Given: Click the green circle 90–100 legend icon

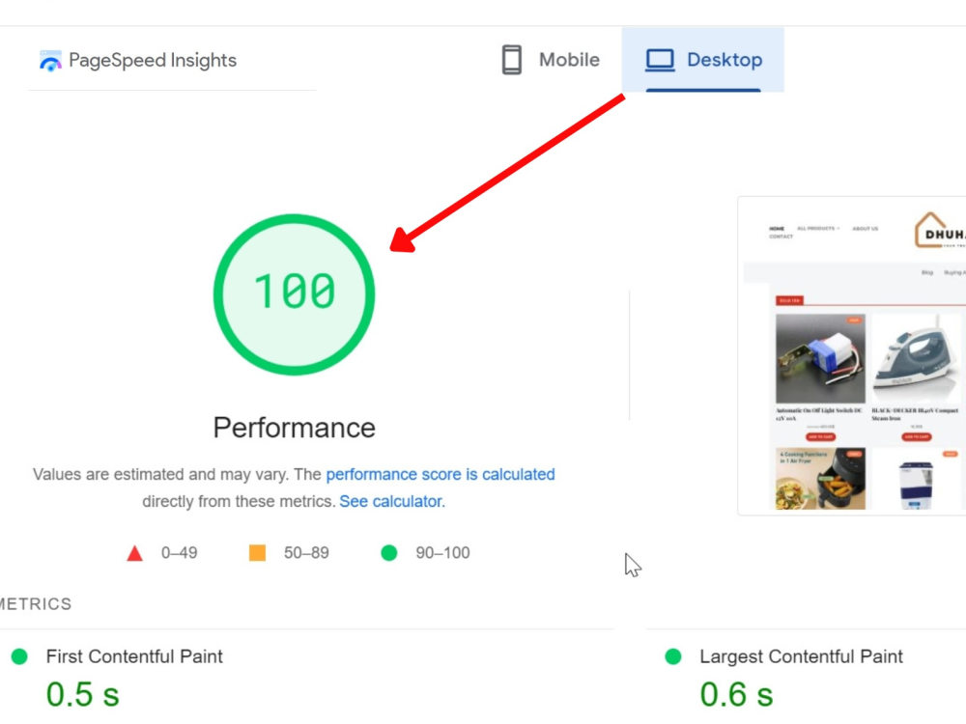Looking at the screenshot, I should click(388, 553).
